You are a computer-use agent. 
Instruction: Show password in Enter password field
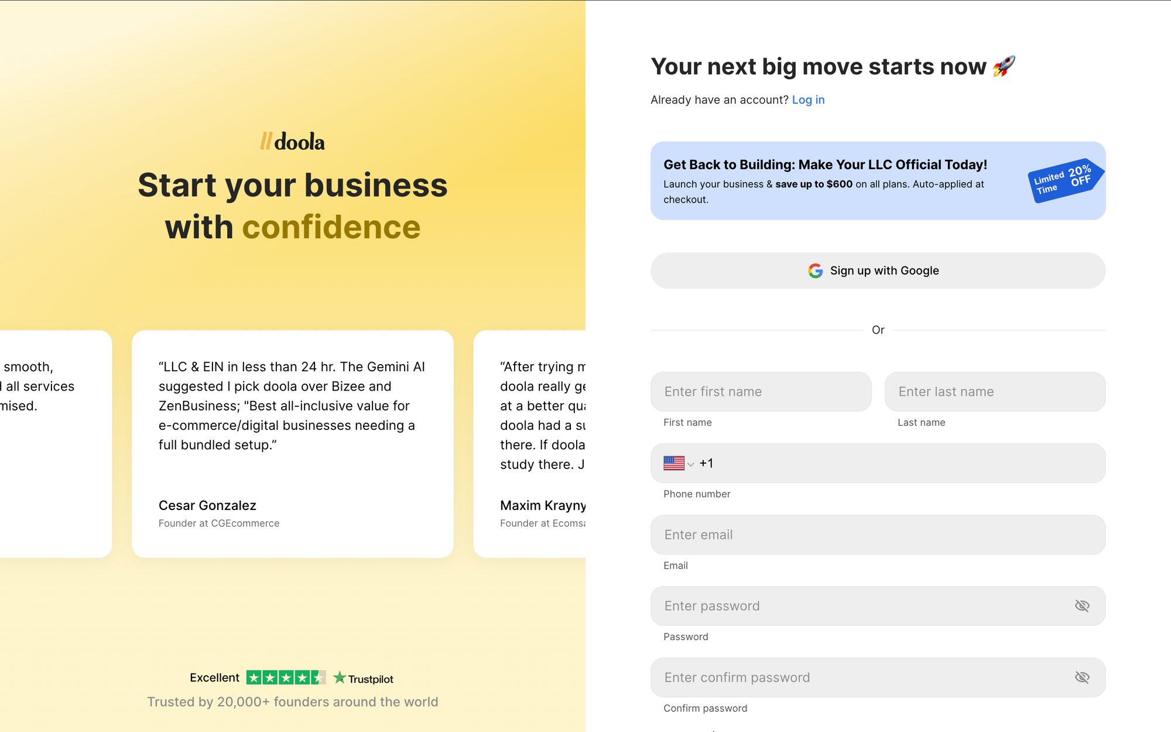(1082, 606)
